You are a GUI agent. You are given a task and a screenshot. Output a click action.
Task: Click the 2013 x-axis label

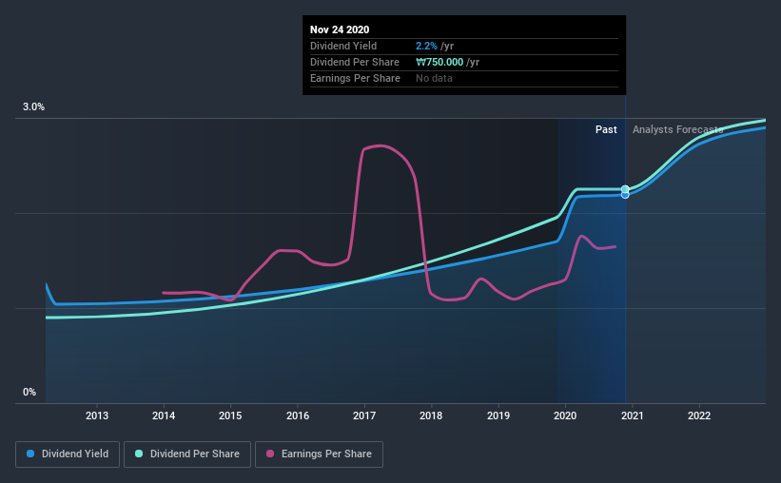click(97, 415)
